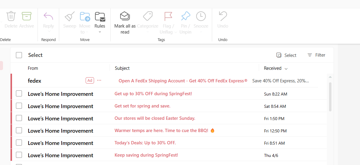
Task: Check the box for 'Get set for spring and save.'
Action: 19,106
